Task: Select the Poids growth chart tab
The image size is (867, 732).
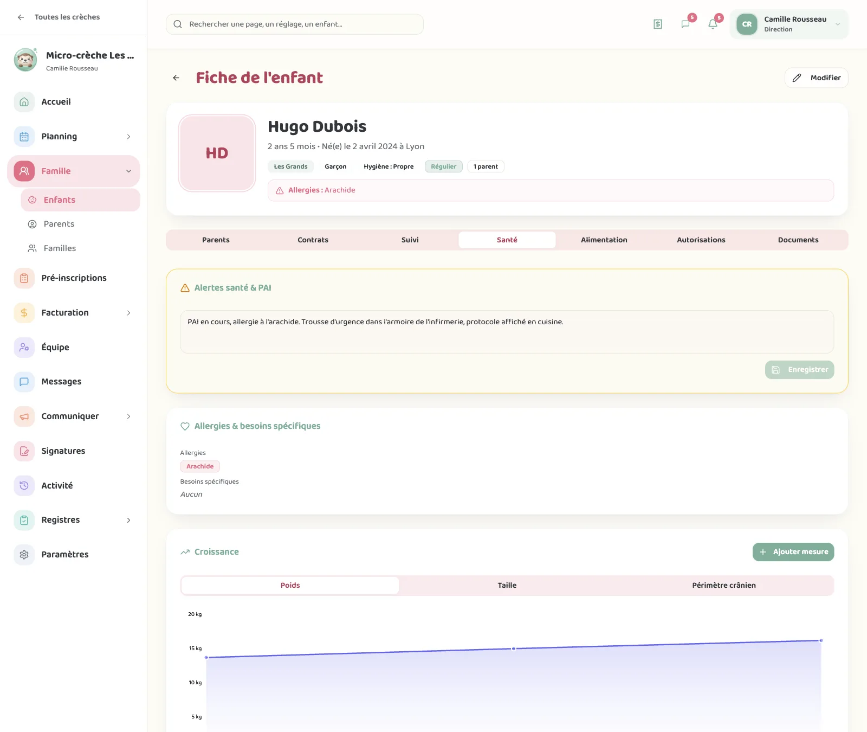Action: click(x=290, y=586)
